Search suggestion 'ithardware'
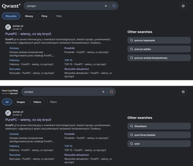The width and height of the screenshot is (193, 166). pyautogui.click(x=159, y=126)
